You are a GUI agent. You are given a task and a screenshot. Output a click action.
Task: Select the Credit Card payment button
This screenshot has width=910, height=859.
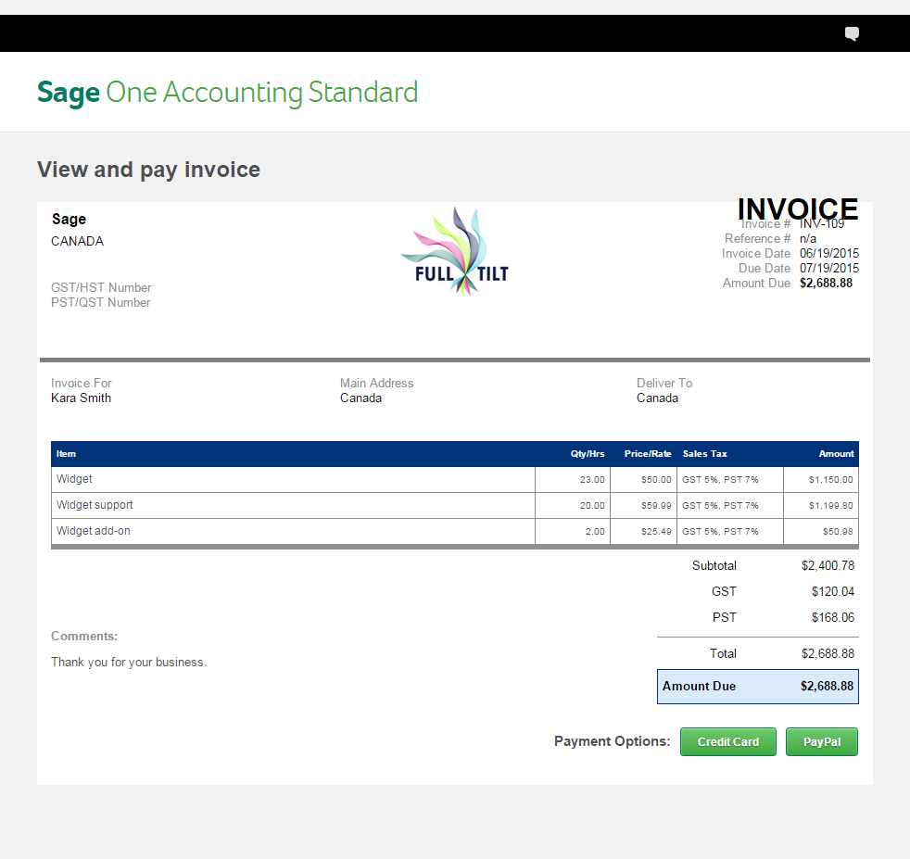727,741
